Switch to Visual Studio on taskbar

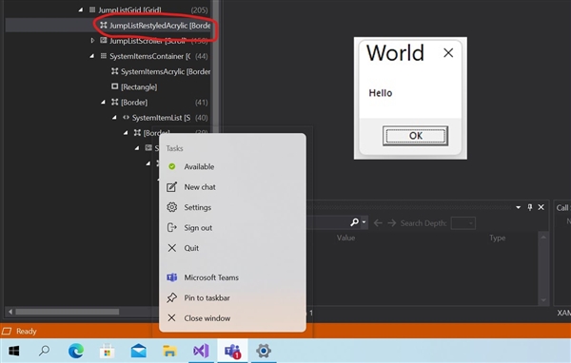coord(201,351)
